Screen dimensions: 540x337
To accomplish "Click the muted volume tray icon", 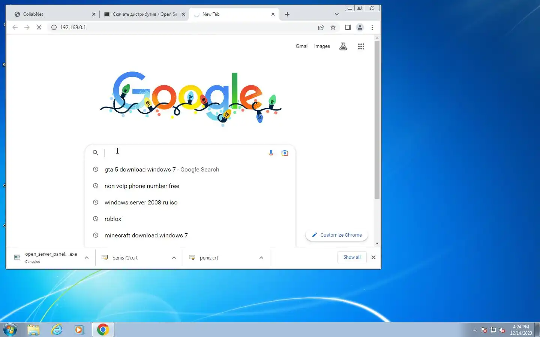I will click(x=502, y=330).
